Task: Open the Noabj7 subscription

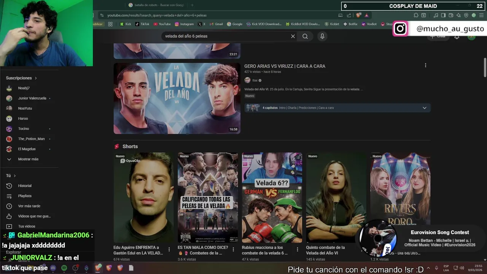Action: coord(24,88)
